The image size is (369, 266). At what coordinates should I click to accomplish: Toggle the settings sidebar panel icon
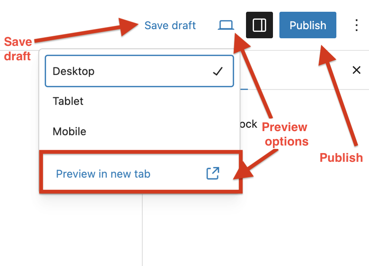pos(259,25)
